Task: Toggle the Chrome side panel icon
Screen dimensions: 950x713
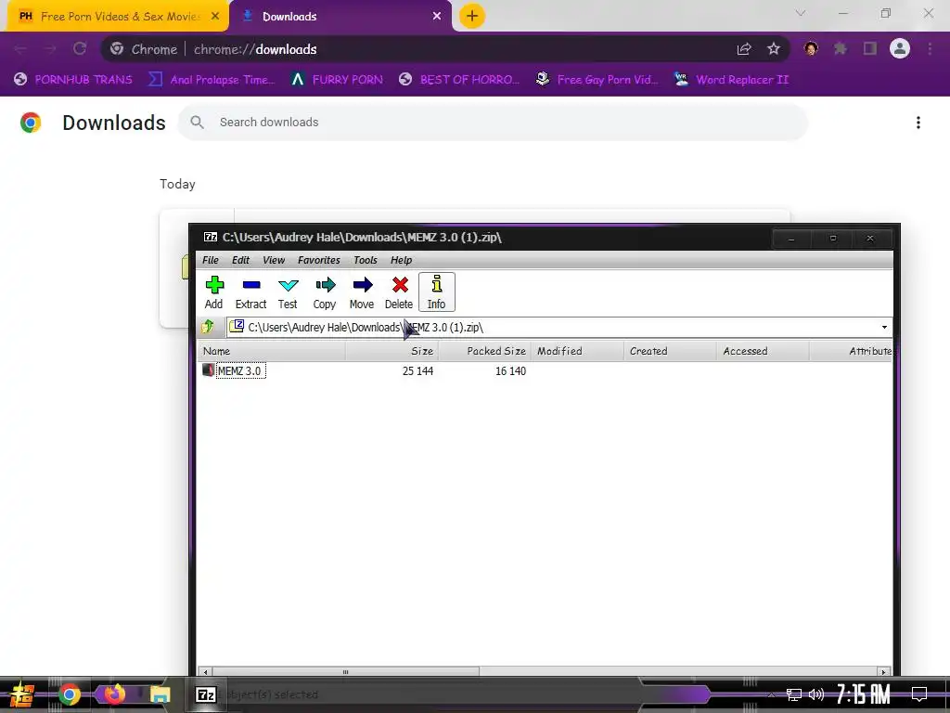Action: 870,48
